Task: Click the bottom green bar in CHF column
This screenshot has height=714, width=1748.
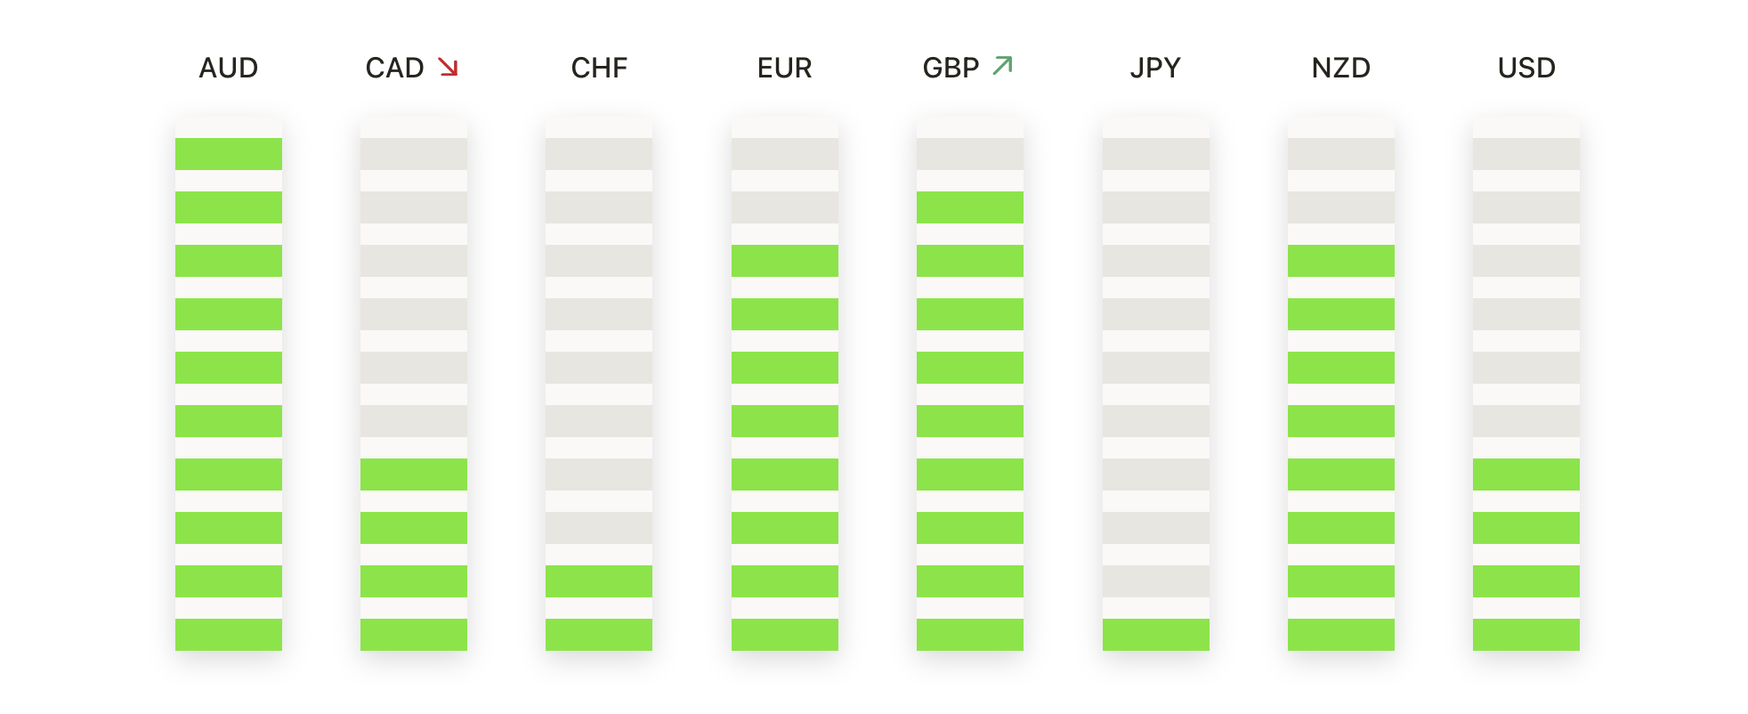Action: [x=599, y=635]
